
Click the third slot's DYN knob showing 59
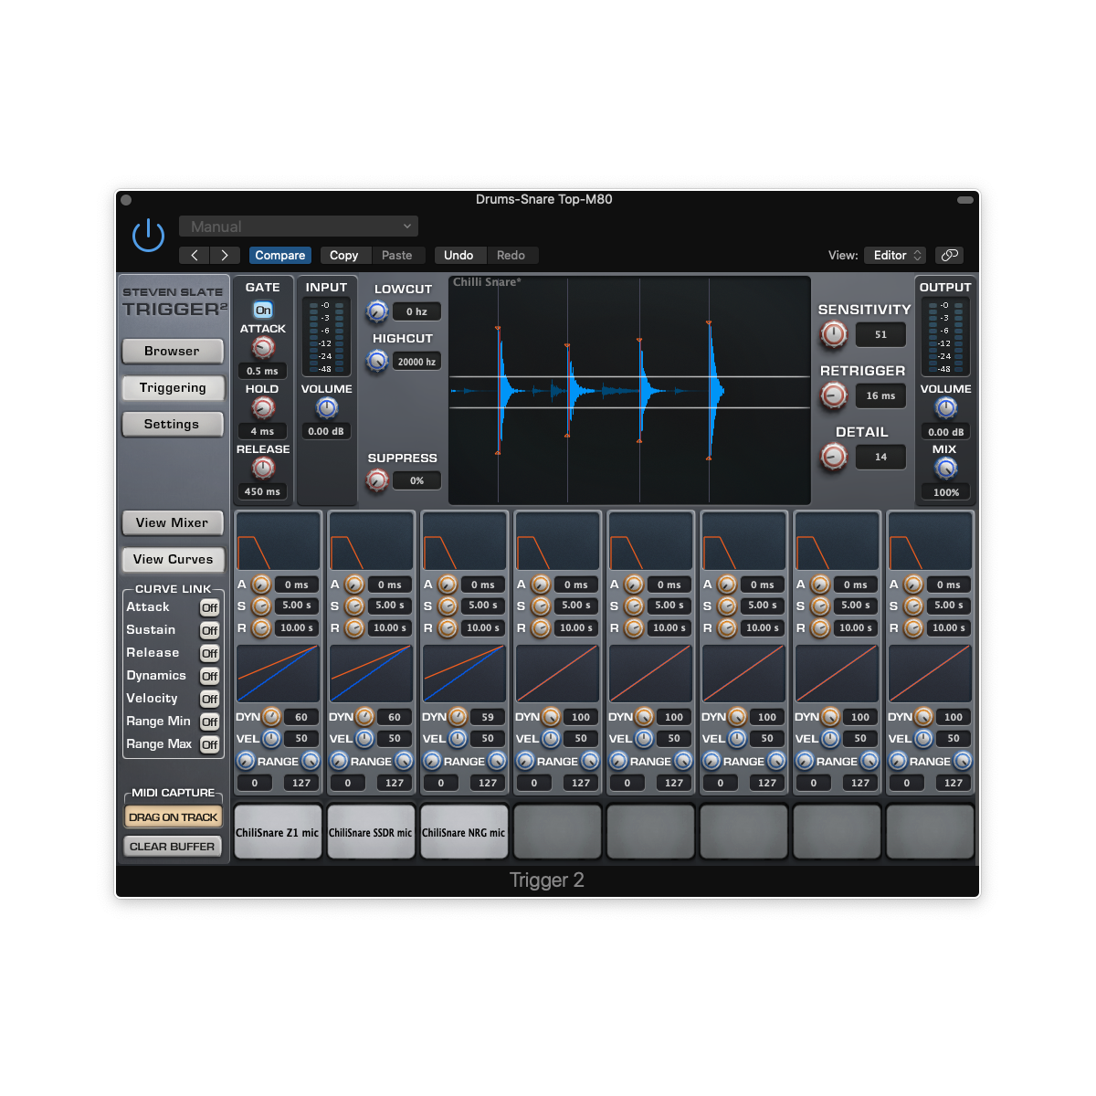pyautogui.click(x=458, y=717)
